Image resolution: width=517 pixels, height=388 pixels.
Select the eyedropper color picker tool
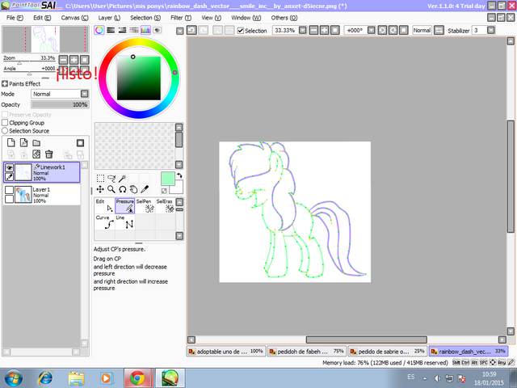point(145,189)
